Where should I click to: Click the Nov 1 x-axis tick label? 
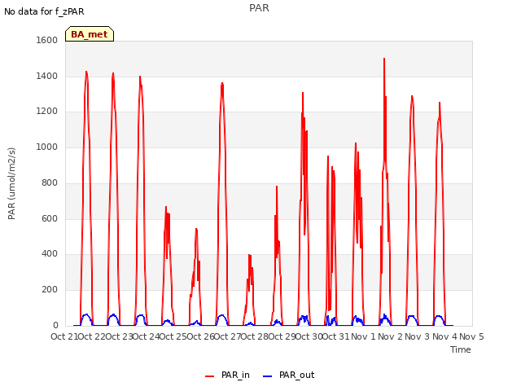[363, 336]
